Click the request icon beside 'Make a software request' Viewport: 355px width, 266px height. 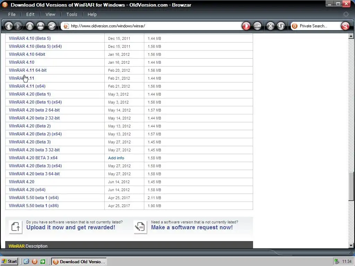pyautogui.click(x=140, y=227)
